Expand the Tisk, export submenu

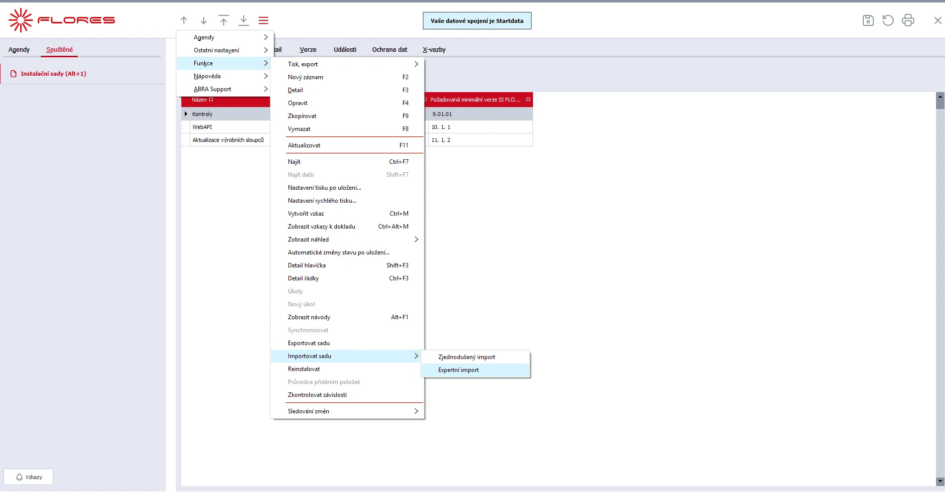pos(347,64)
